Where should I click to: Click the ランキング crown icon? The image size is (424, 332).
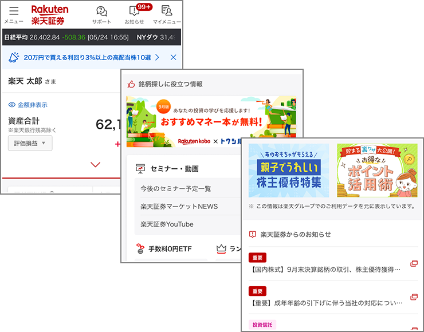(x=221, y=249)
